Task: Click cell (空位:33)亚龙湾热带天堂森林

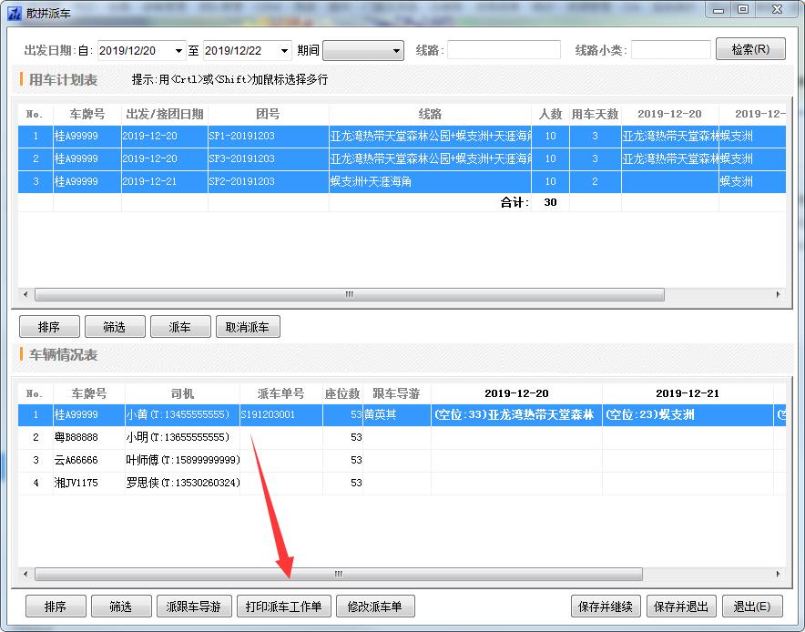Action: [516, 415]
